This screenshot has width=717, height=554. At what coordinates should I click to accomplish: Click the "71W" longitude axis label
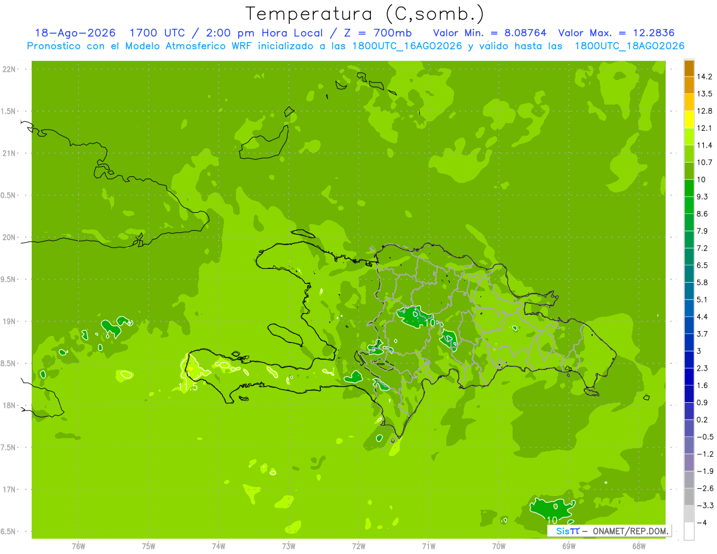[x=428, y=546]
